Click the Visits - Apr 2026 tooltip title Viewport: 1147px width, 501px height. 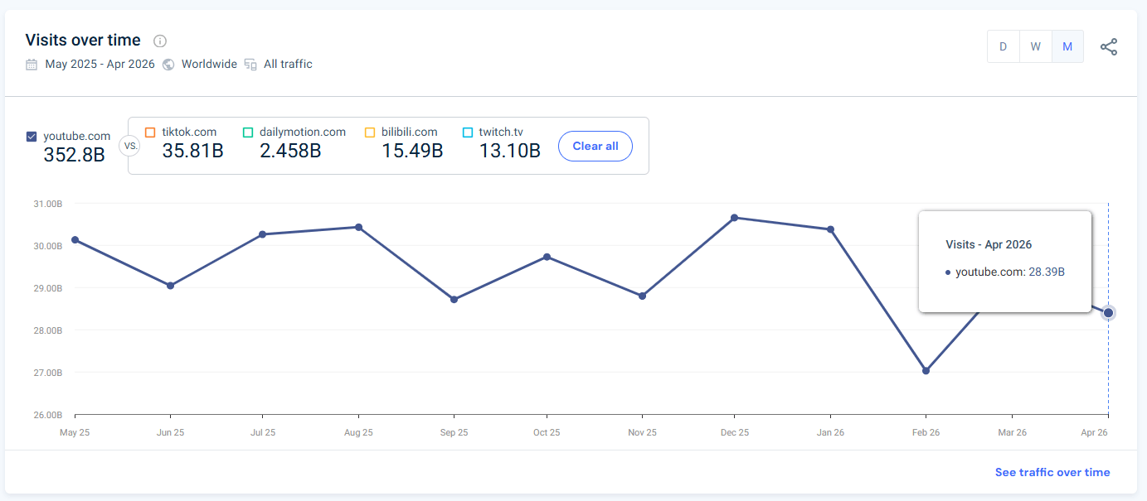[989, 245]
